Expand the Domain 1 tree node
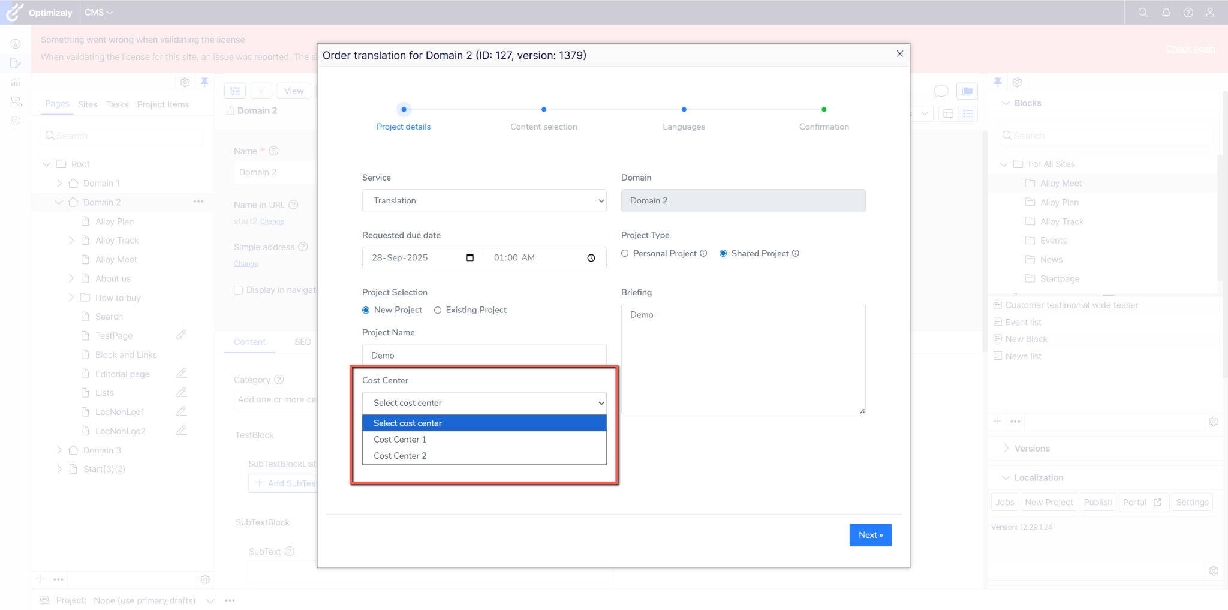This screenshot has width=1228, height=610. click(x=59, y=183)
